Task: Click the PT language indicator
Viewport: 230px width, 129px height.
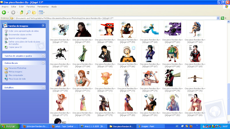Action: (177, 126)
